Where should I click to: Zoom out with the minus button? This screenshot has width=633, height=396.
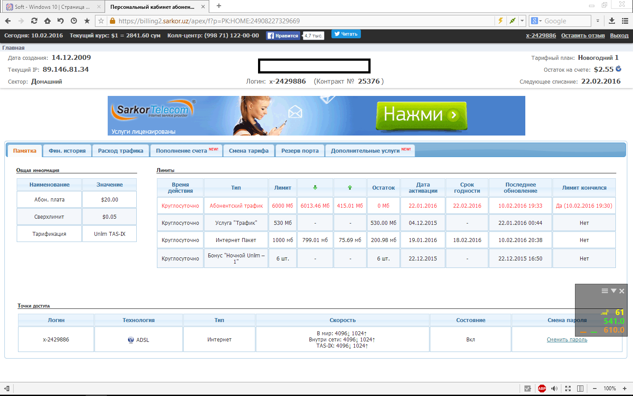[x=595, y=389]
